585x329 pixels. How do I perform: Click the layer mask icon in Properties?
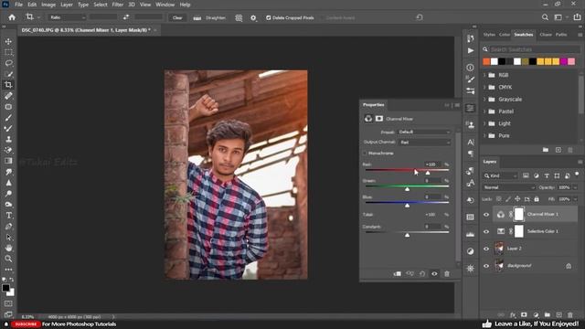point(379,119)
